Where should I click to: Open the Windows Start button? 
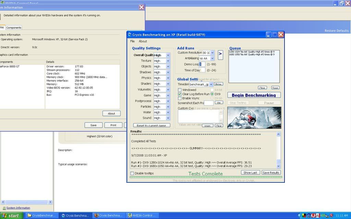pyautogui.click(x=11, y=216)
